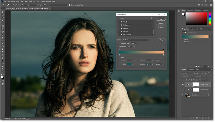This screenshot has width=215, height=122.
Task: Open the Smoothness value dropdown arrow
Action: [x=132, y=47]
